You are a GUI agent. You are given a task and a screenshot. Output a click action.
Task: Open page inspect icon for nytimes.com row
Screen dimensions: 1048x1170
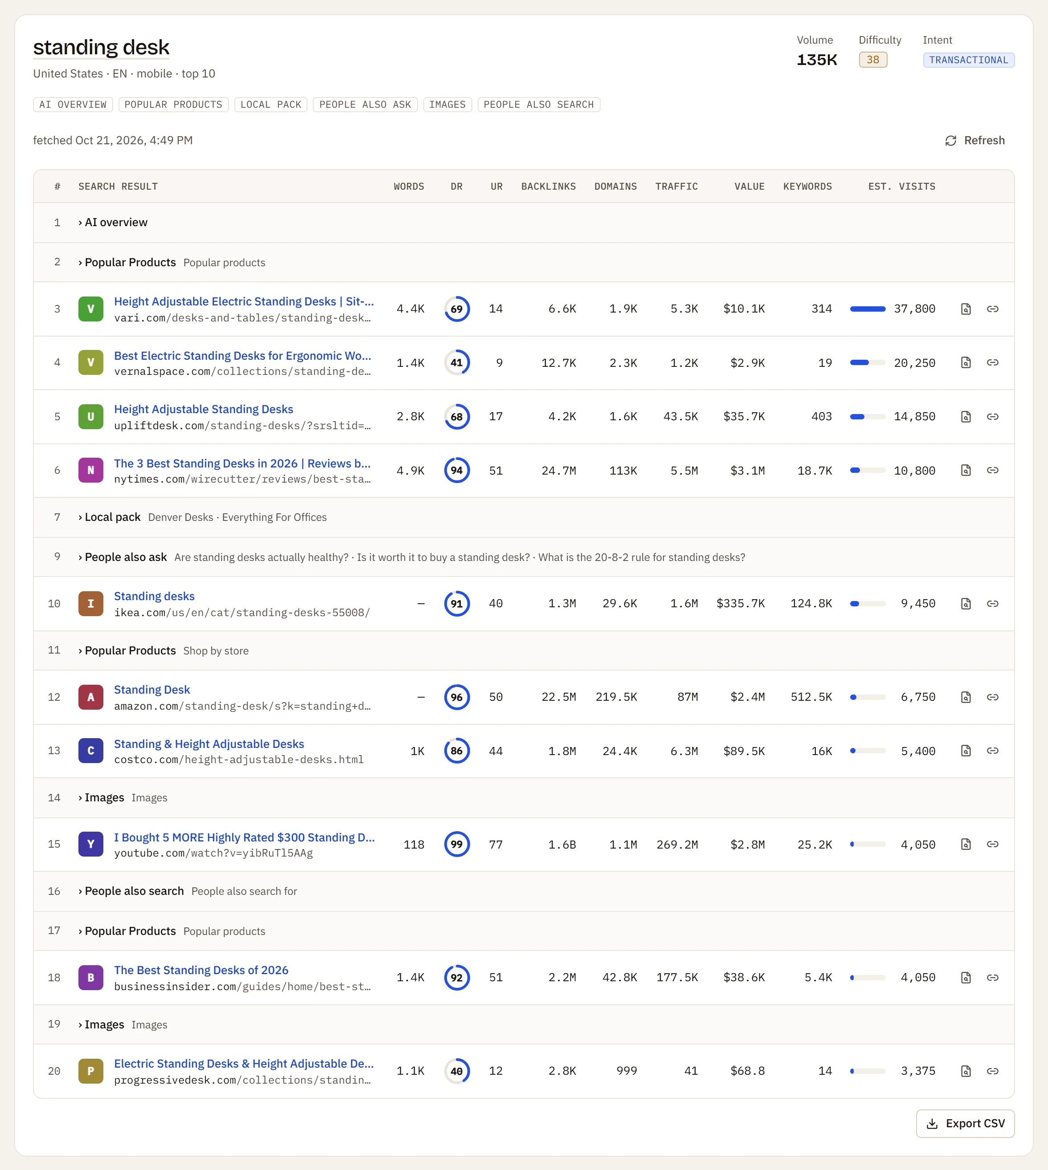tap(966, 470)
